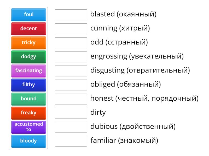Screen dimensions: 209x156
Task: Click the empty slot next to 'honest'
Action: click(71, 99)
